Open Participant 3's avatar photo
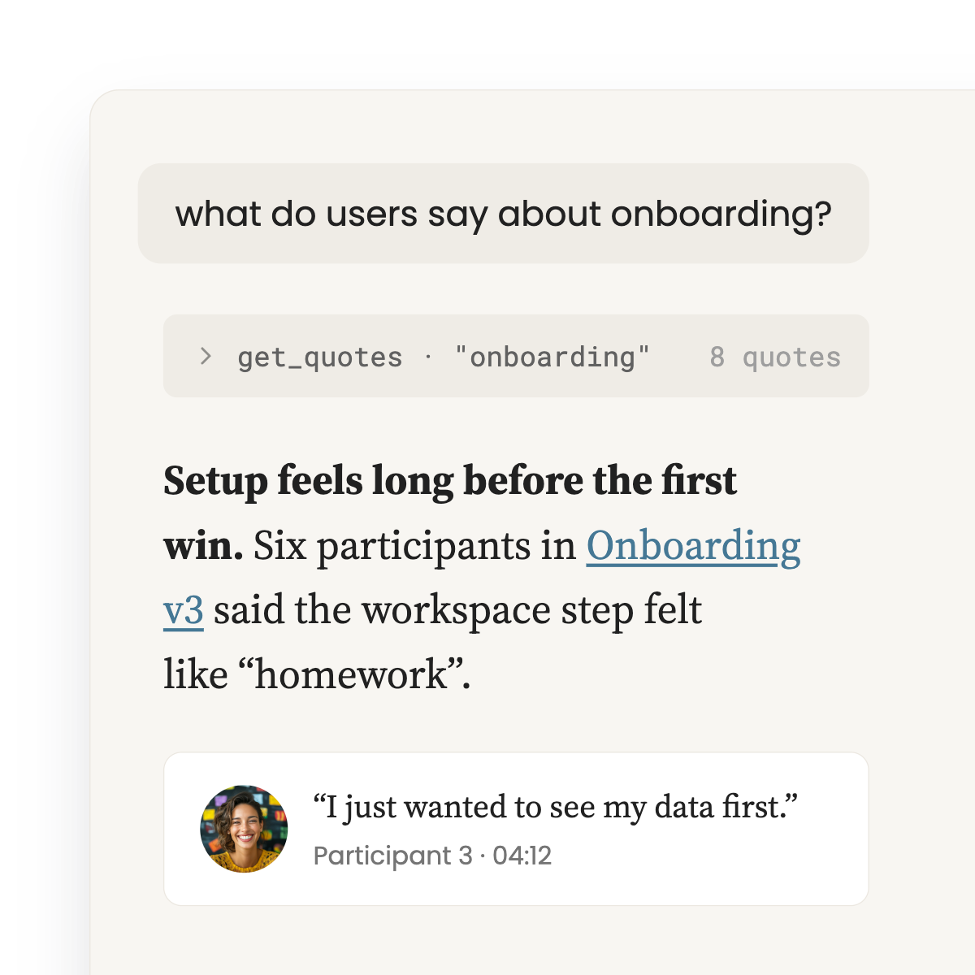Image resolution: width=975 pixels, height=975 pixels. 244,829
